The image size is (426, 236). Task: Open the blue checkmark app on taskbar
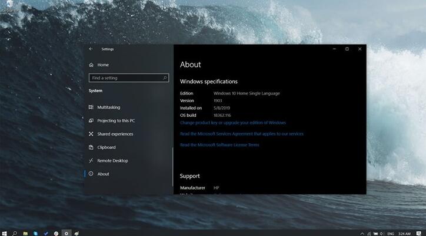[x=46, y=233]
